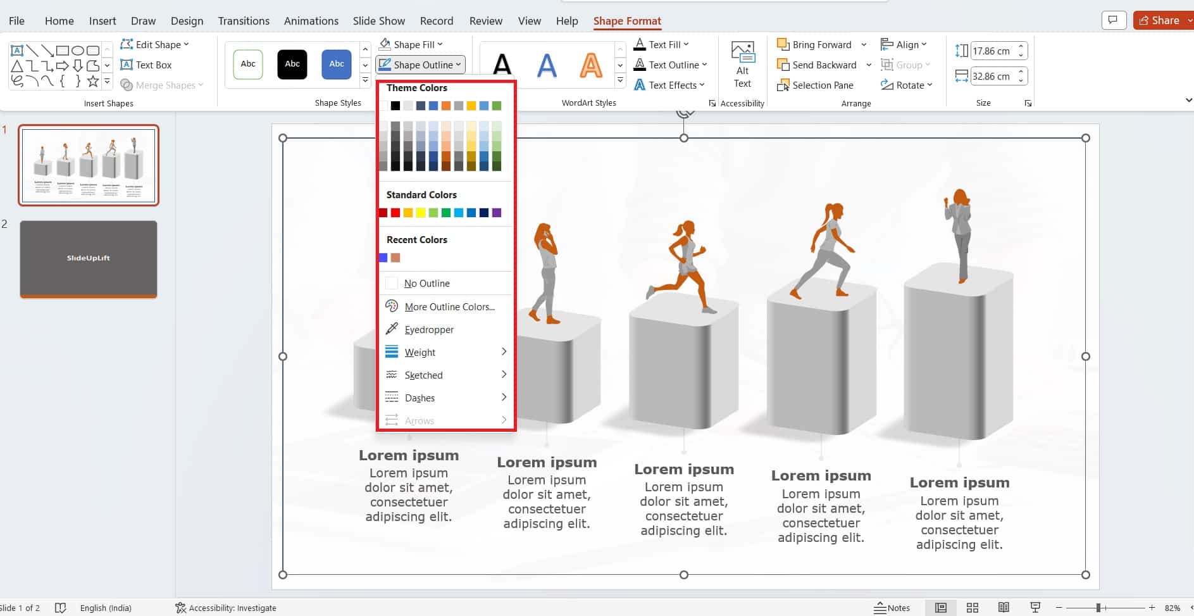Switch to Slide Sorter view
The width and height of the screenshot is (1194, 616).
[973, 607]
